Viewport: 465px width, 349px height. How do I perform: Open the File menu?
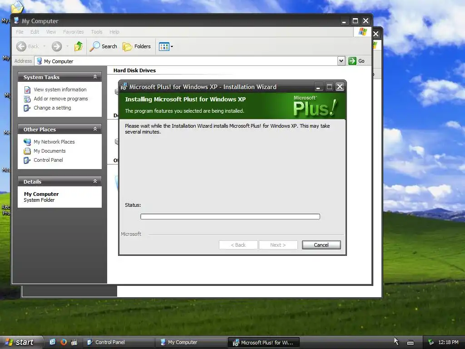(x=20, y=32)
